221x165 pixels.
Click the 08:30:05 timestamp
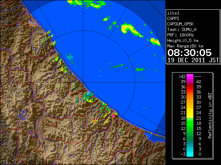coord(190,53)
